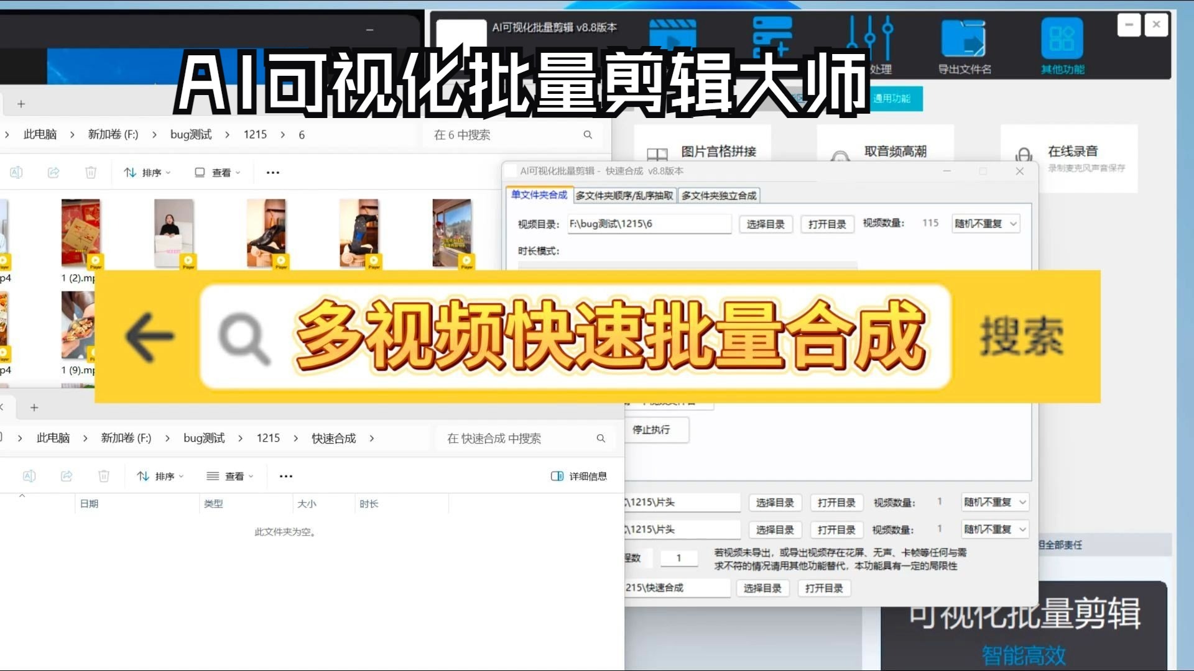Open 排序 dropdown in upper Explorer
The image size is (1194, 671).
(x=147, y=172)
